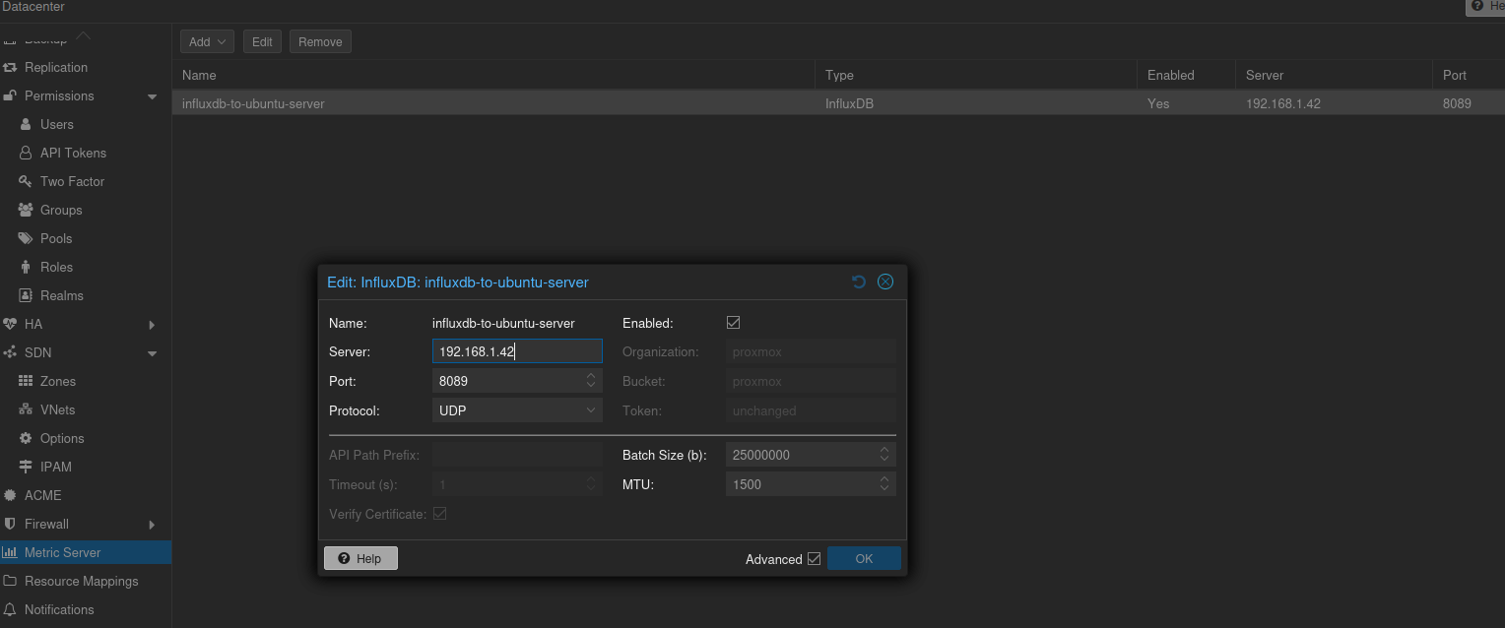Click the ACME certificate icon
1505x628 pixels.
(x=10, y=495)
